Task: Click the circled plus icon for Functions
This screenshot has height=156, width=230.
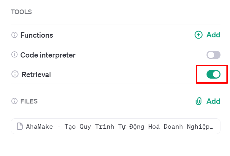Action: tap(199, 35)
